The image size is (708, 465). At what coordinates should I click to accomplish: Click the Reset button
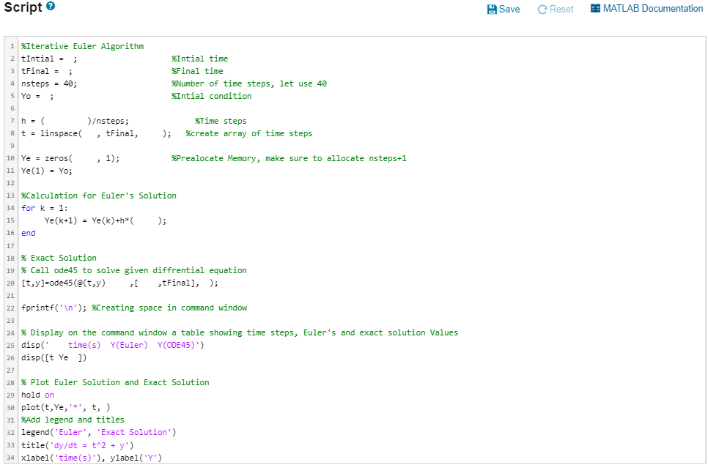tap(556, 9)
